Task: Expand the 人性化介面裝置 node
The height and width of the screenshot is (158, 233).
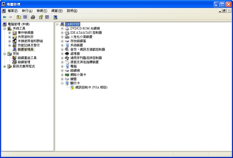Action: coord(62,37)
